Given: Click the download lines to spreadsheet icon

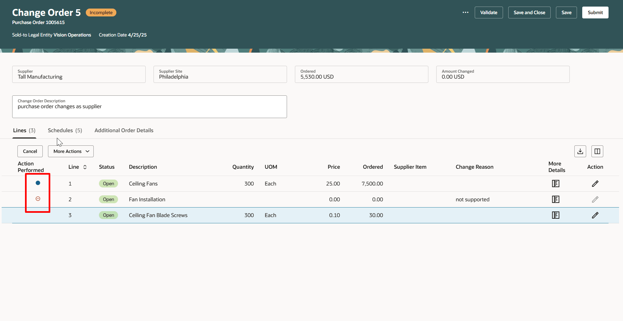Looking at the screenshot, I should (580, 151).
